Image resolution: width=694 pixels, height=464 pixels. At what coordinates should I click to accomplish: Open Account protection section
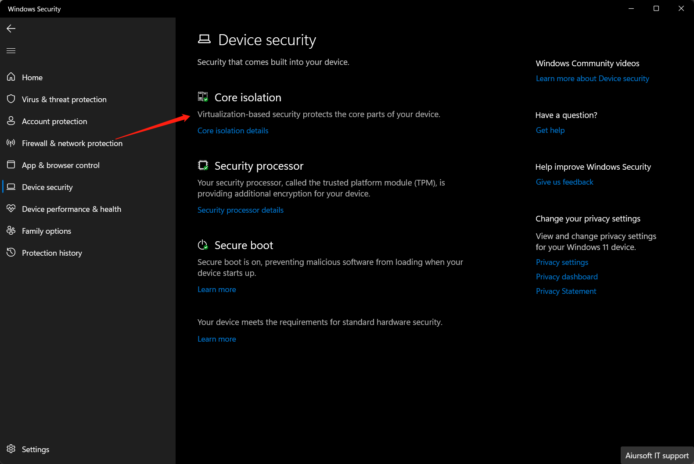point(54,121)
